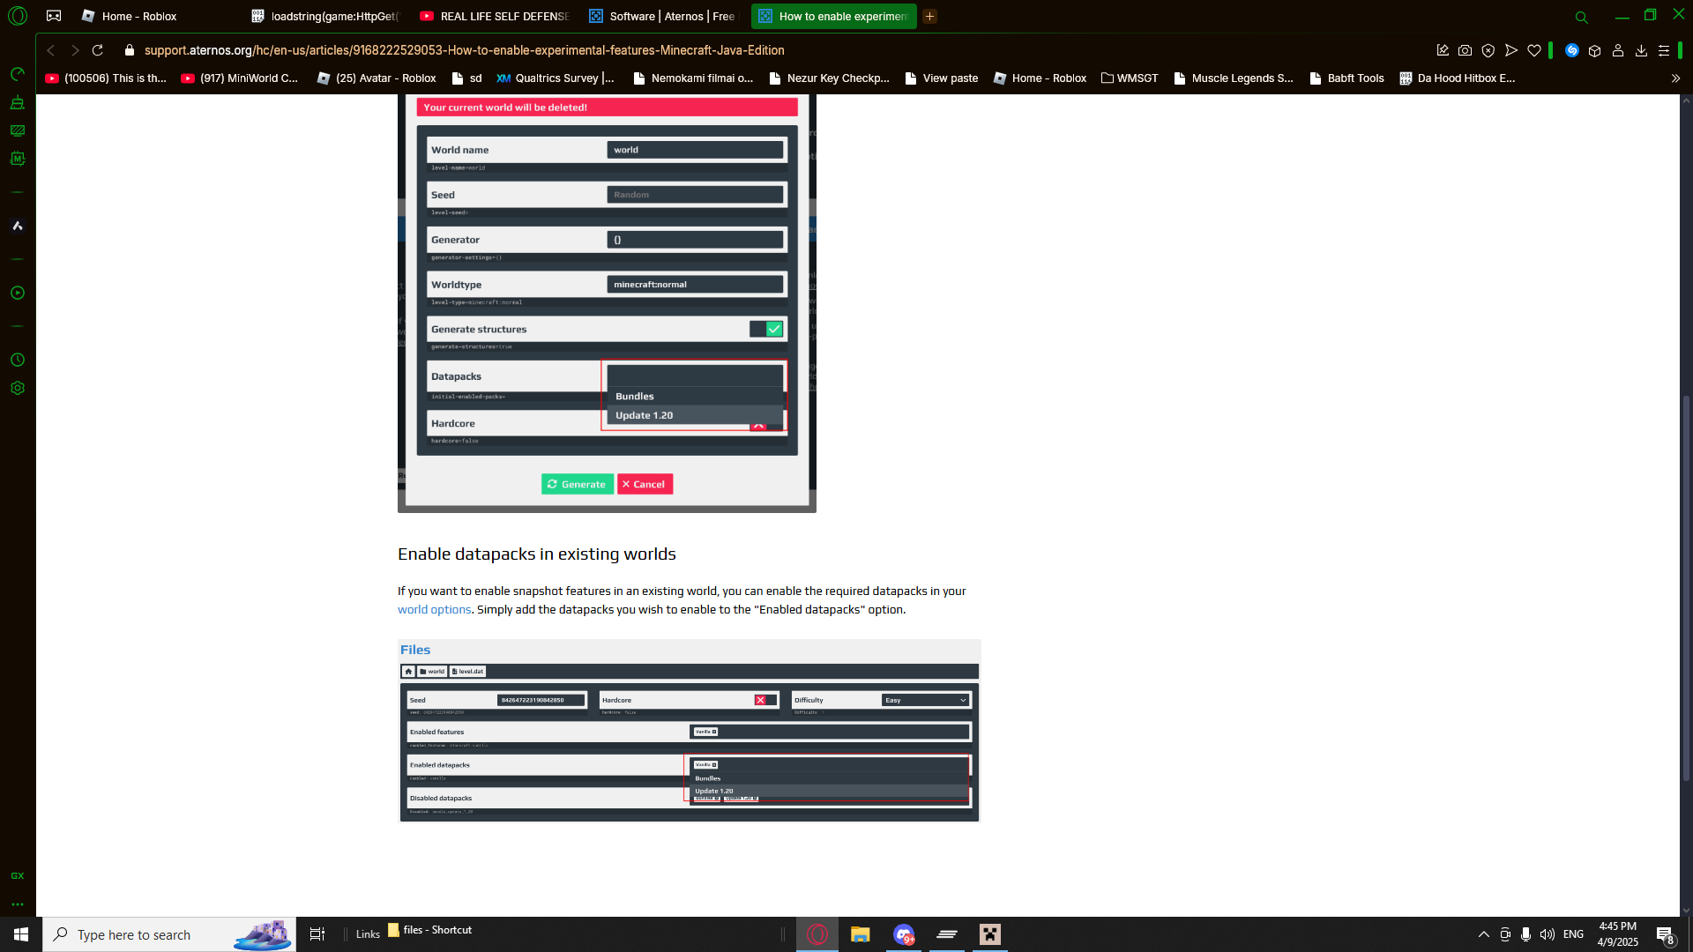Open Discord from the taskbar
Image resolution: width=1693 pixels, height=952 pixels.
(904, 934)
